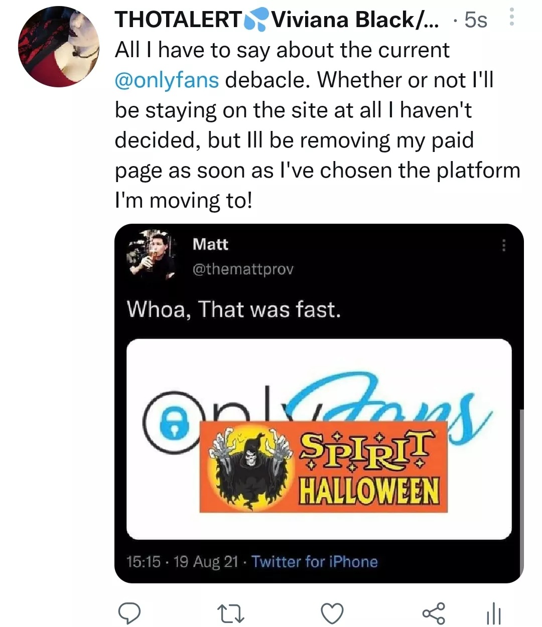
Task: Retweet this post using the retweet icon
Action: (230, 613)
